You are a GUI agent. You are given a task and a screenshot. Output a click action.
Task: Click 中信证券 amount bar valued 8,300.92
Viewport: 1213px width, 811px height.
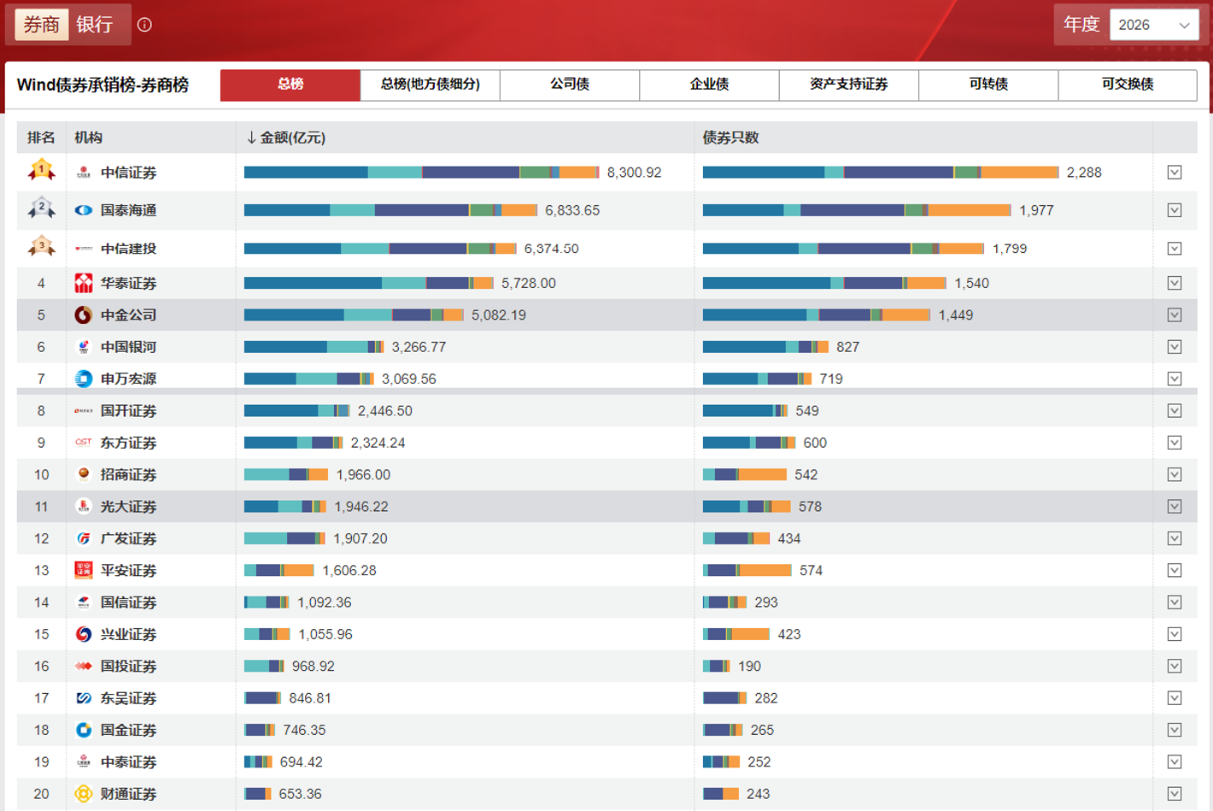pyautogui.click(x=421, y=173)
